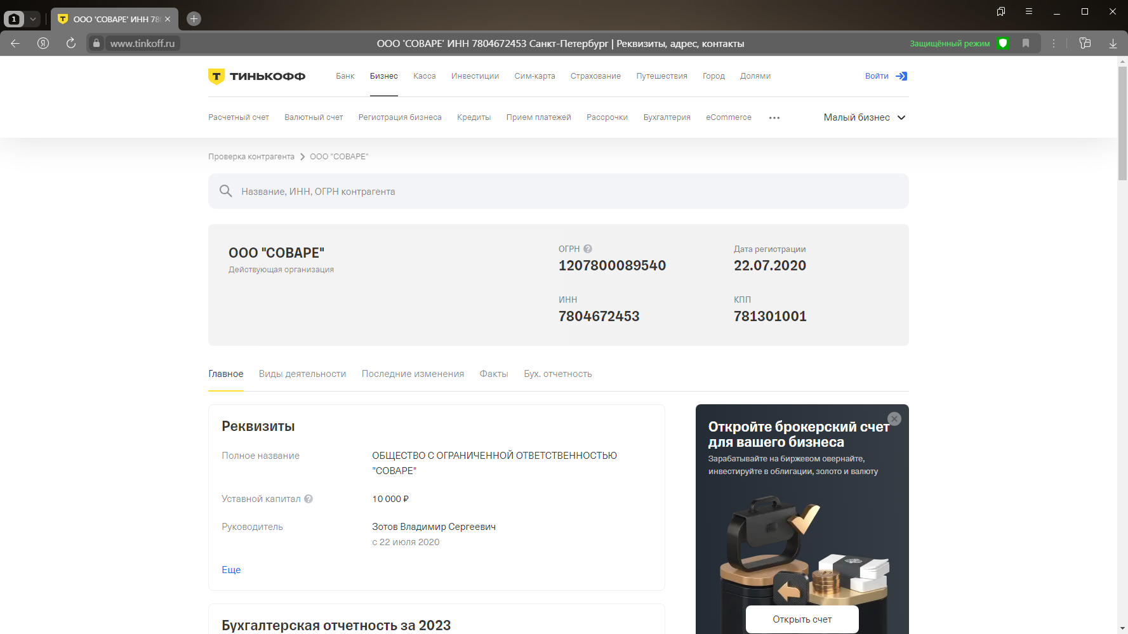Bookmark this page
Image resolution: width=1128 pixels, height=634 pixels.
click(x=1026, y=43)
